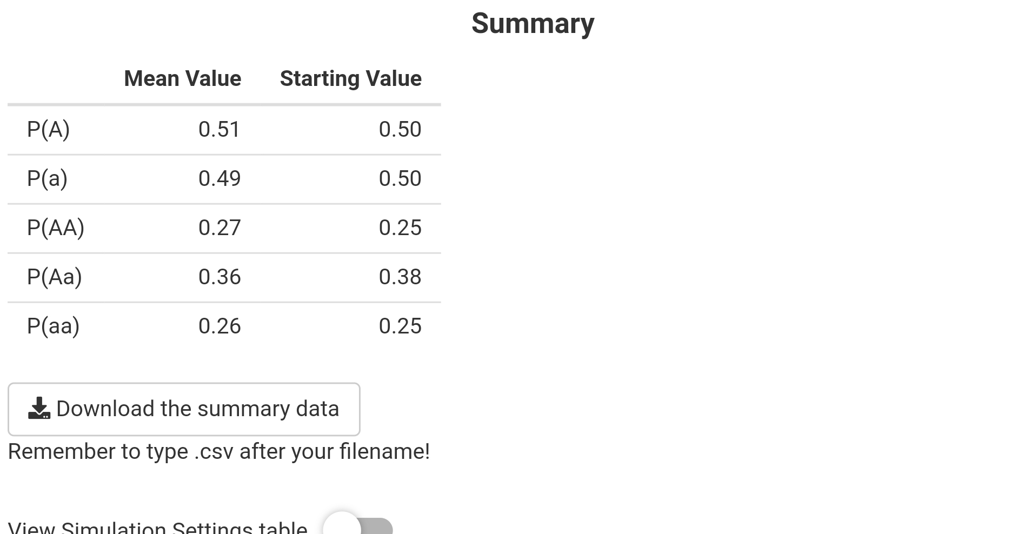Select the Mean Value column header

[x=182, y=78]
